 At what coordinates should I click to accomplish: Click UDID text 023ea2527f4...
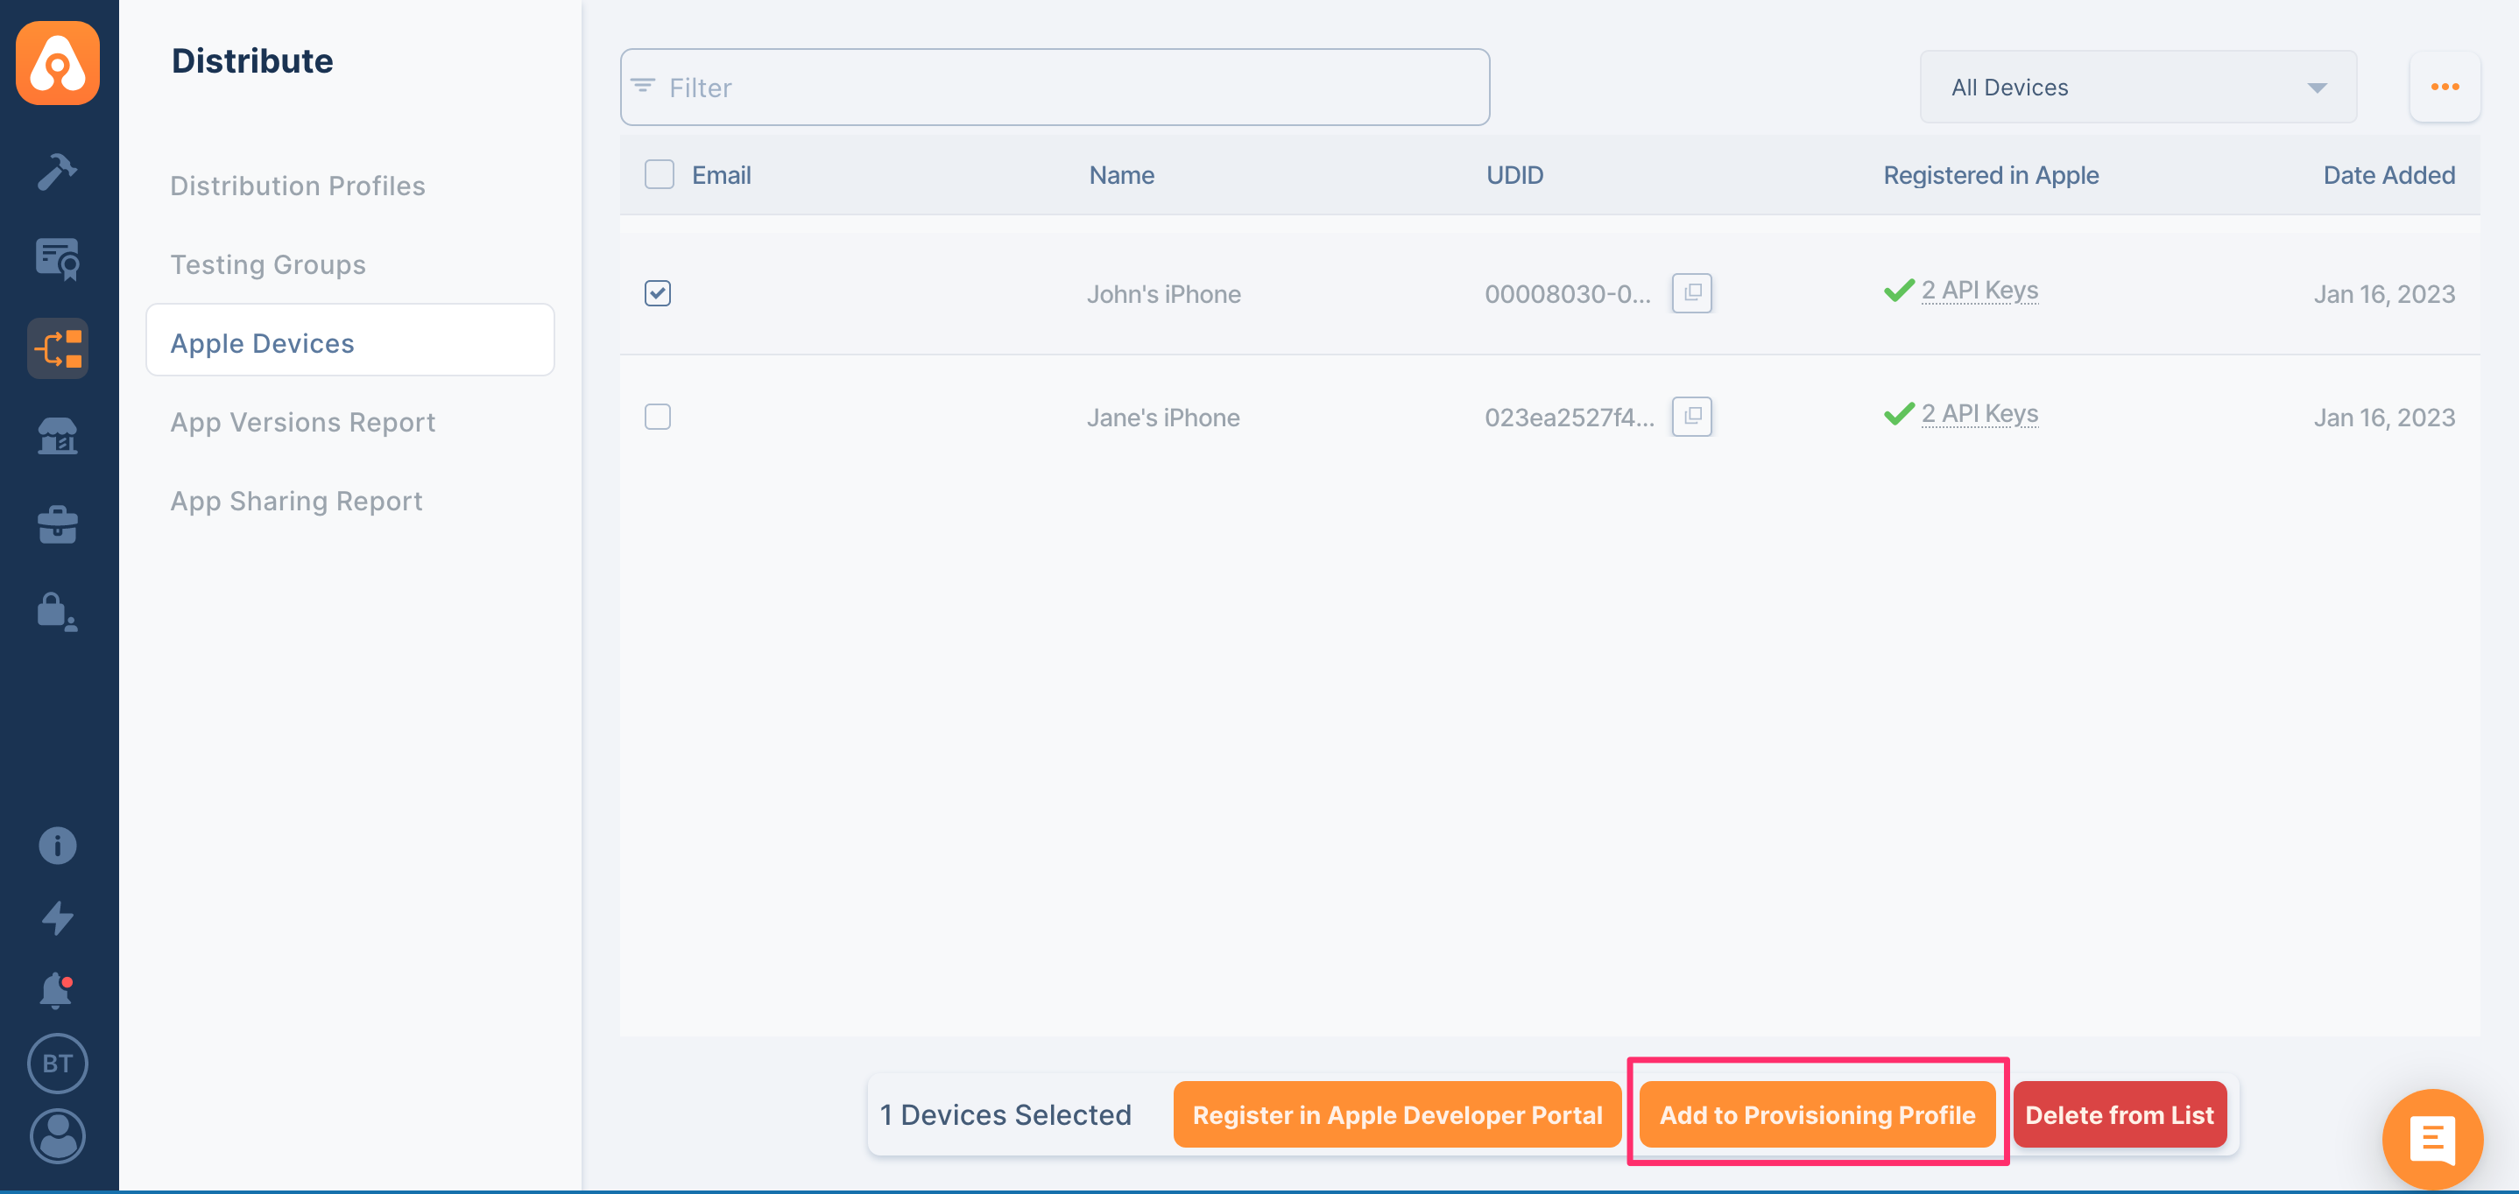pos(1570,418)
